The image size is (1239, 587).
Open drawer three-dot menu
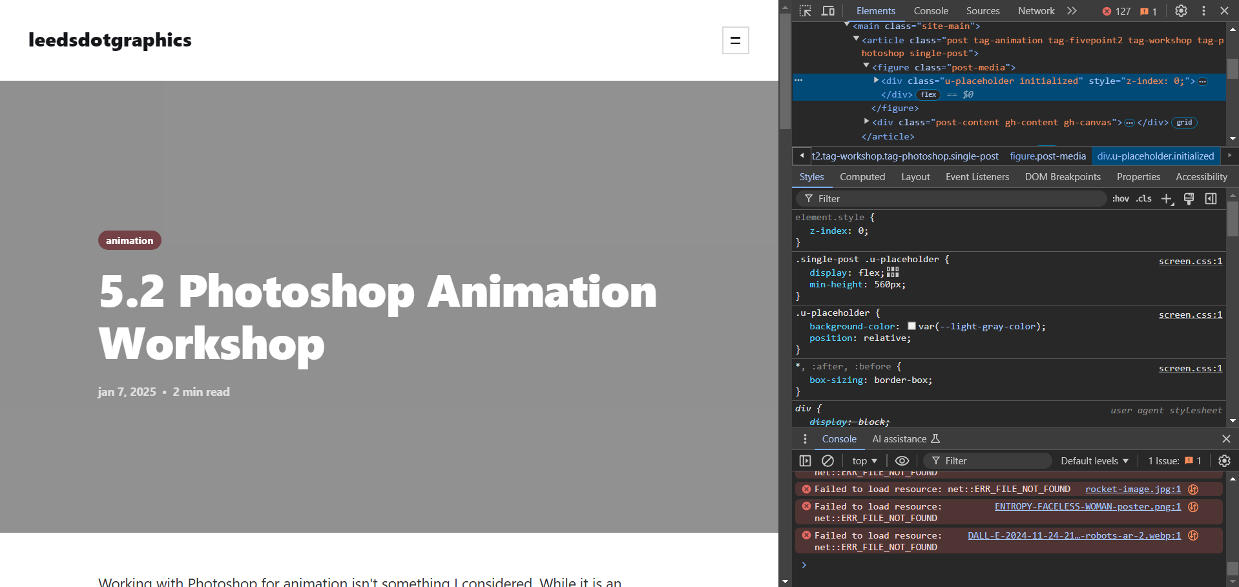(x=805, y=439)
